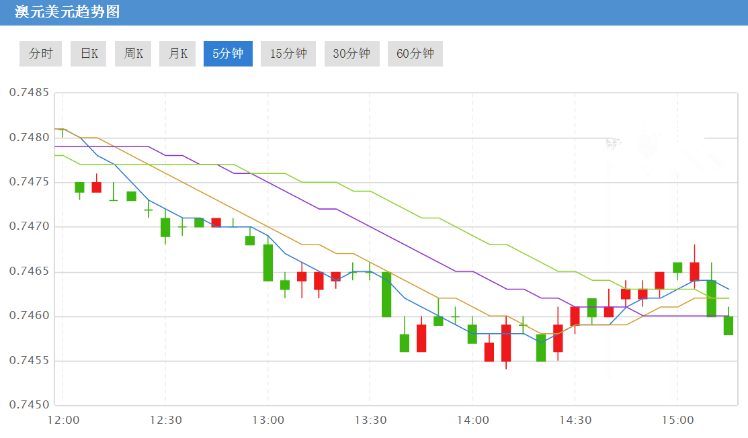Screen dimensions: 748x438
Task: Click the 13:30 time axis label
Action: (370, 421)
